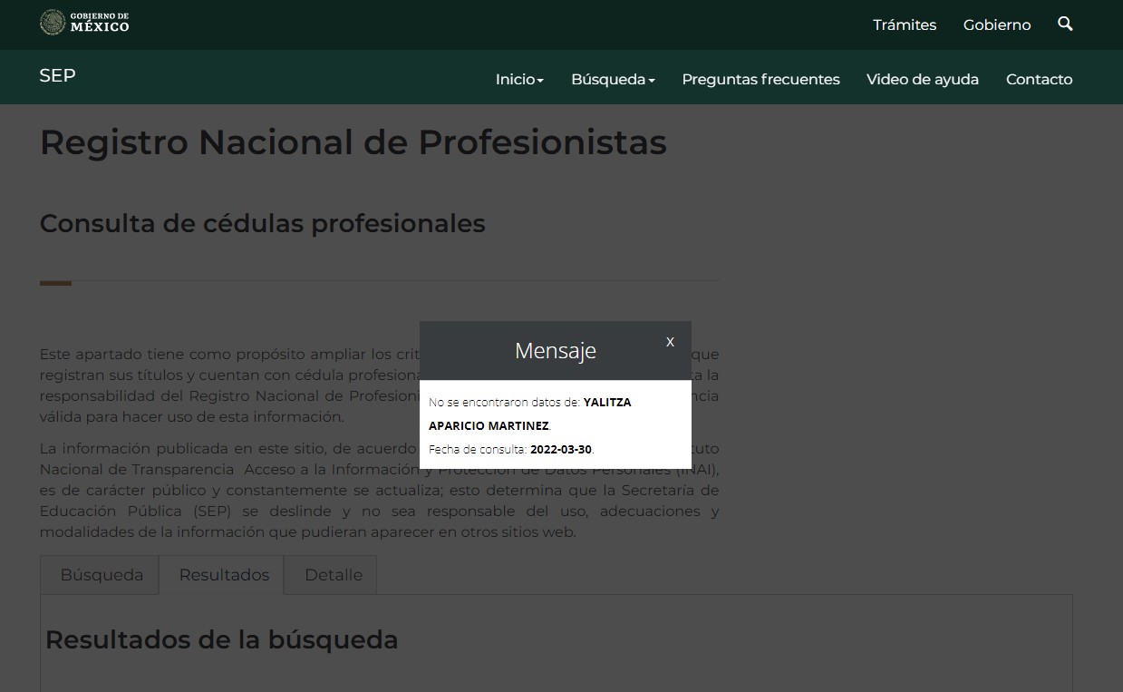The width and height of the screenshot is (1123, 692).
Task: Click the Registro Nacional de Profesionistas heading
Action: 353,142
